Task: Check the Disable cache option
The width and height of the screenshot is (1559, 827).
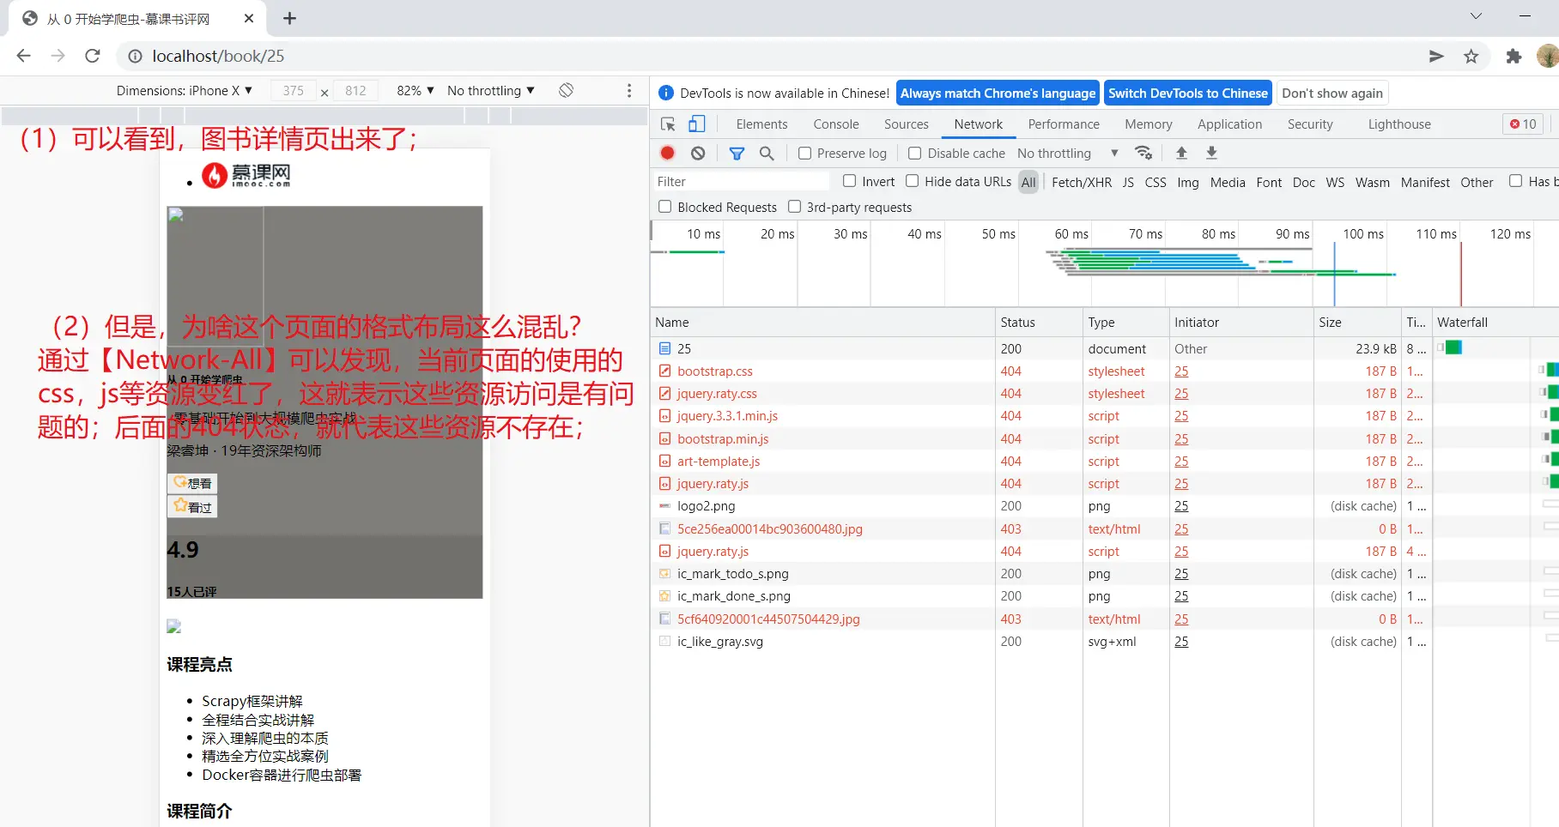Action: pos(915,154)
